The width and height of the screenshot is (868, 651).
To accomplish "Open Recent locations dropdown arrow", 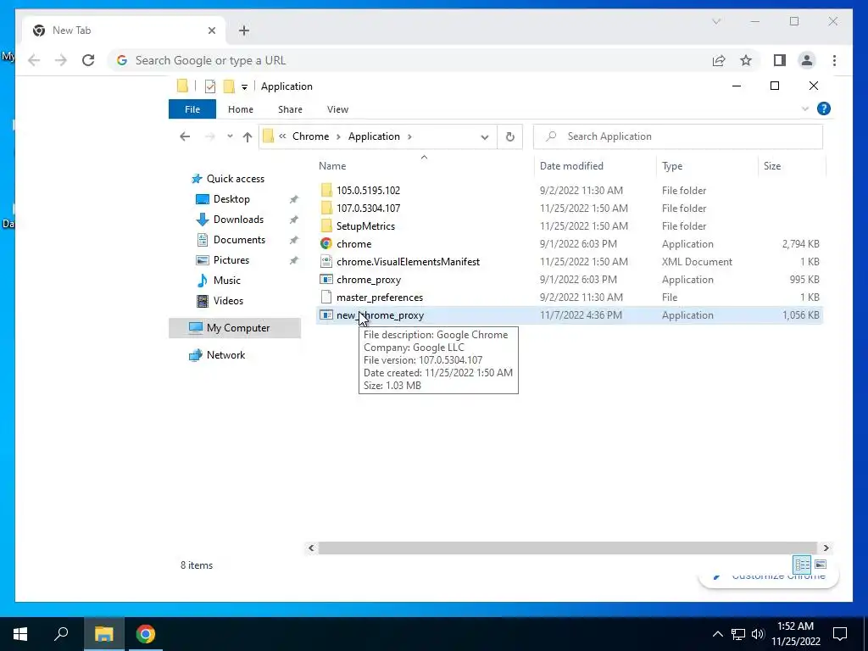I will click(x=230, y=136).
